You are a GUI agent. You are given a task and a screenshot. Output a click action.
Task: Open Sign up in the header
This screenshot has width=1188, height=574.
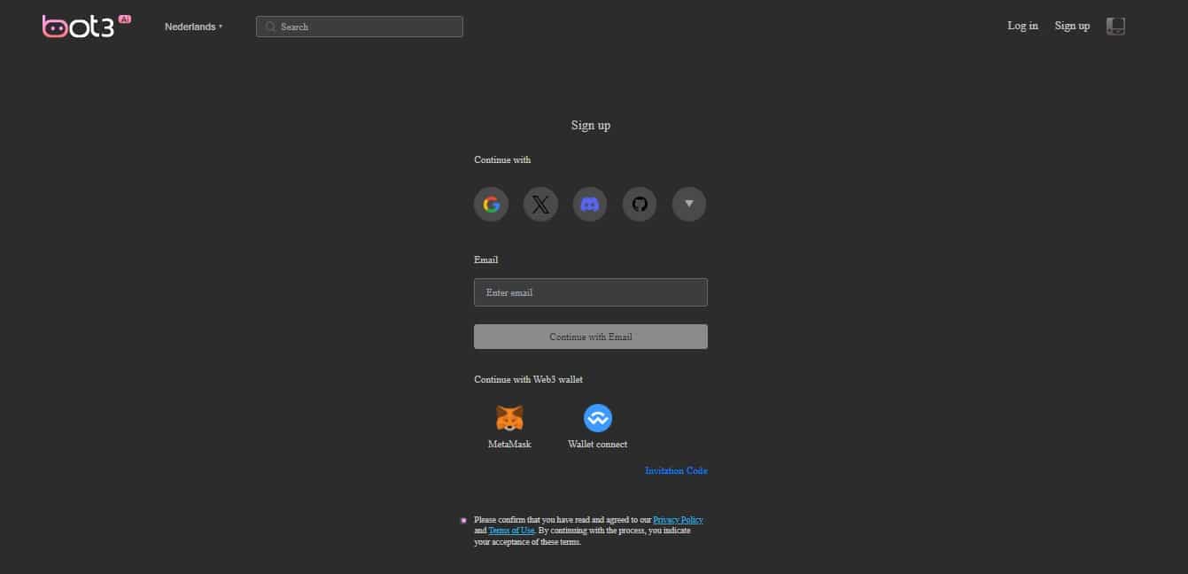1072,26
